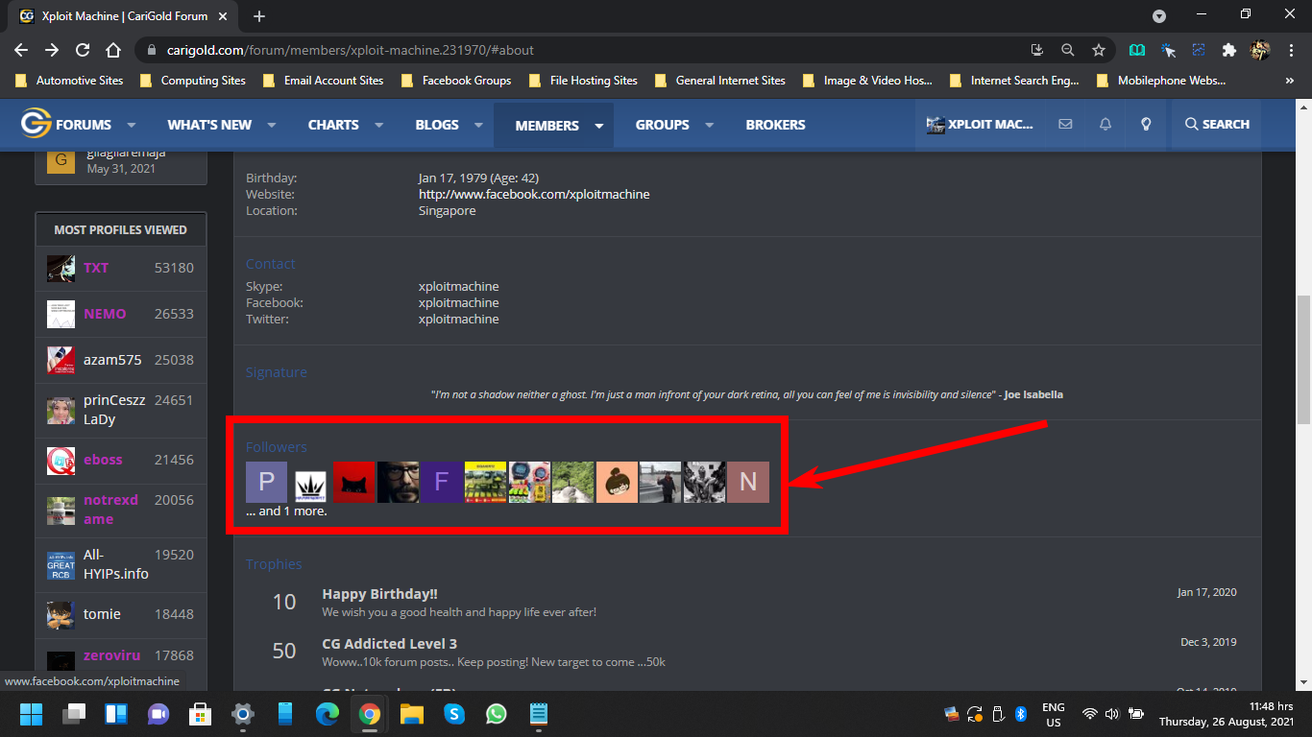Open the alerts bell icon
Image resolution: width=1312 pixels, height=737 pixels.
pyautogui.click(x=1105, y=125)
